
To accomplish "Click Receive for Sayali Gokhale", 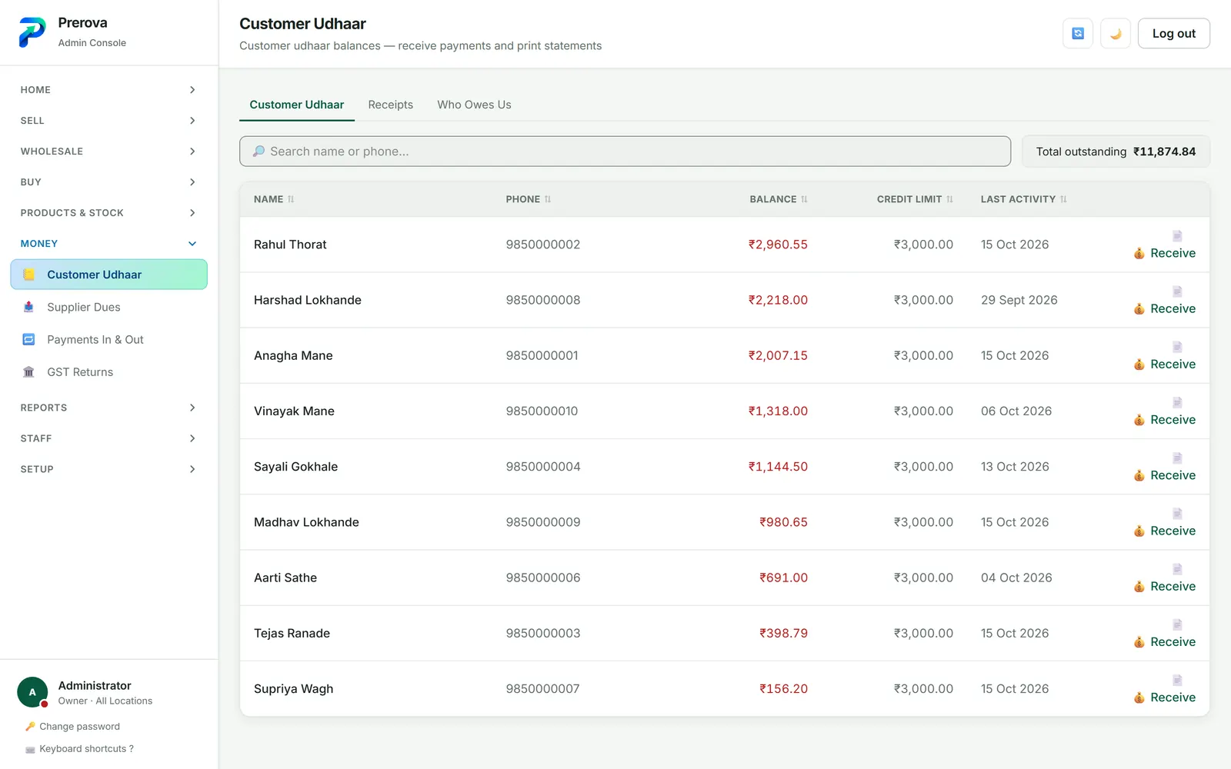I will click(x=1164, y=475).
